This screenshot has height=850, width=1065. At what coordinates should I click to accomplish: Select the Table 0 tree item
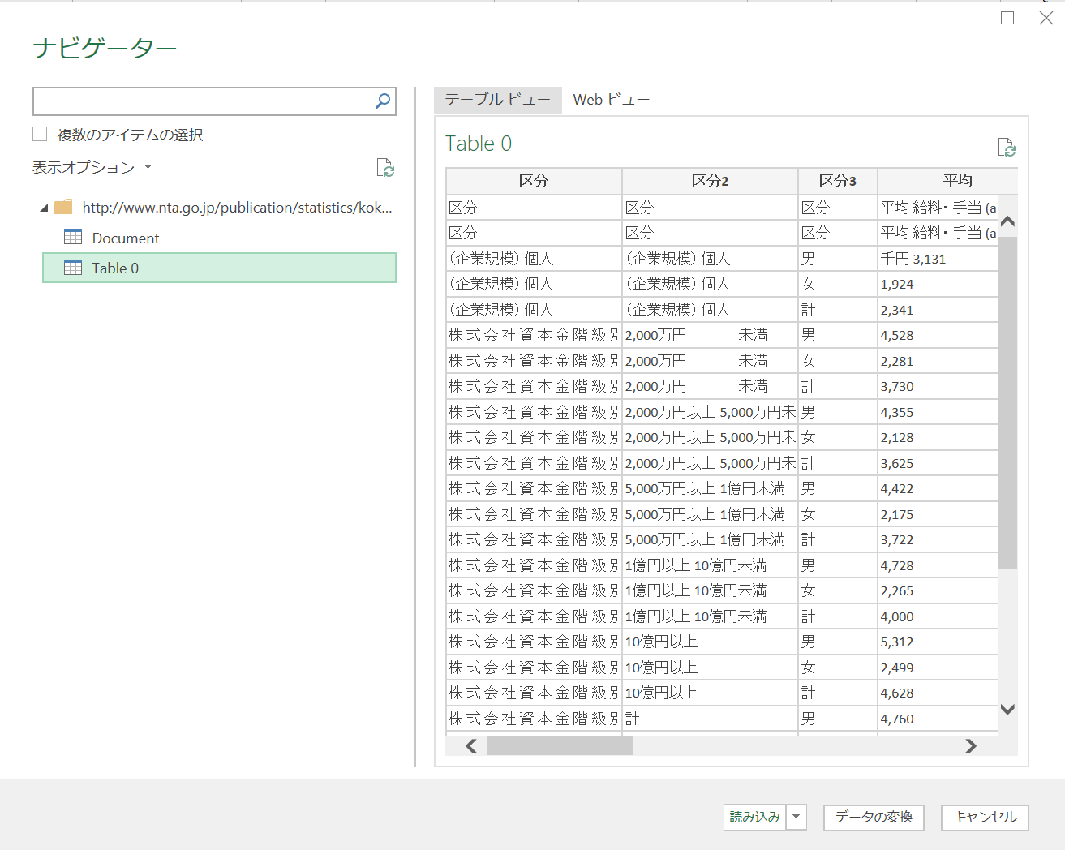coord(219,268)
